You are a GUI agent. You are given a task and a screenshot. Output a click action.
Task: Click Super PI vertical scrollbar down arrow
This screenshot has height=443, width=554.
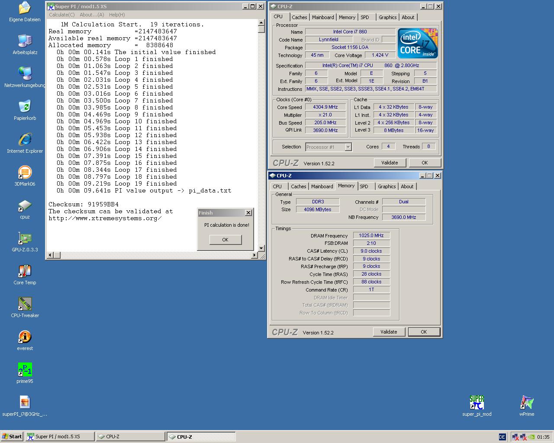coord(261,248)
